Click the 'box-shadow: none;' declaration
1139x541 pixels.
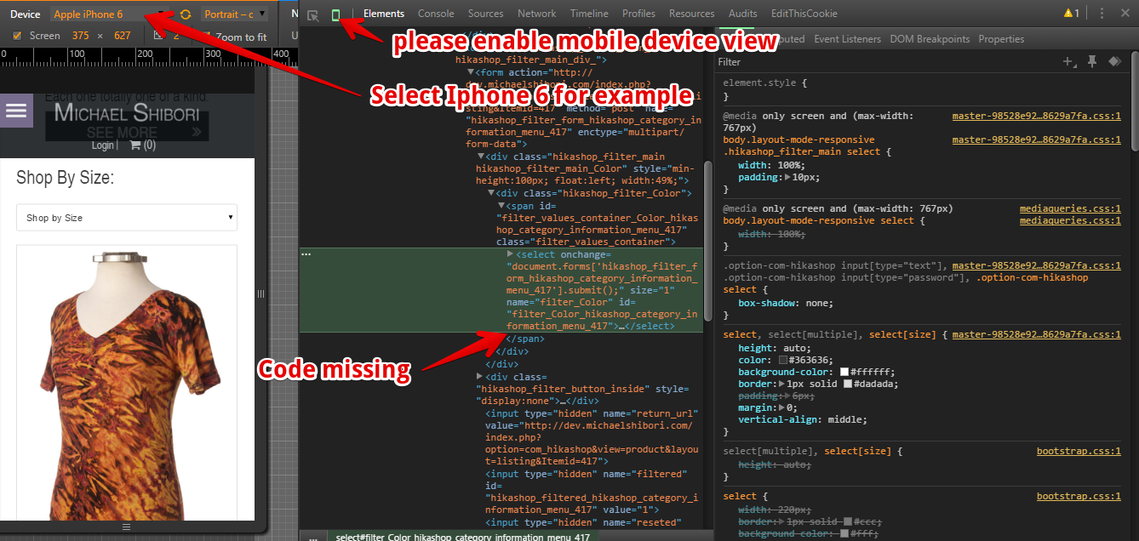point(786,303)
